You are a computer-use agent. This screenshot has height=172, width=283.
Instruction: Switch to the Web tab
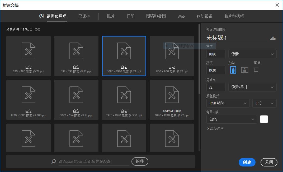tap(181, 16)
